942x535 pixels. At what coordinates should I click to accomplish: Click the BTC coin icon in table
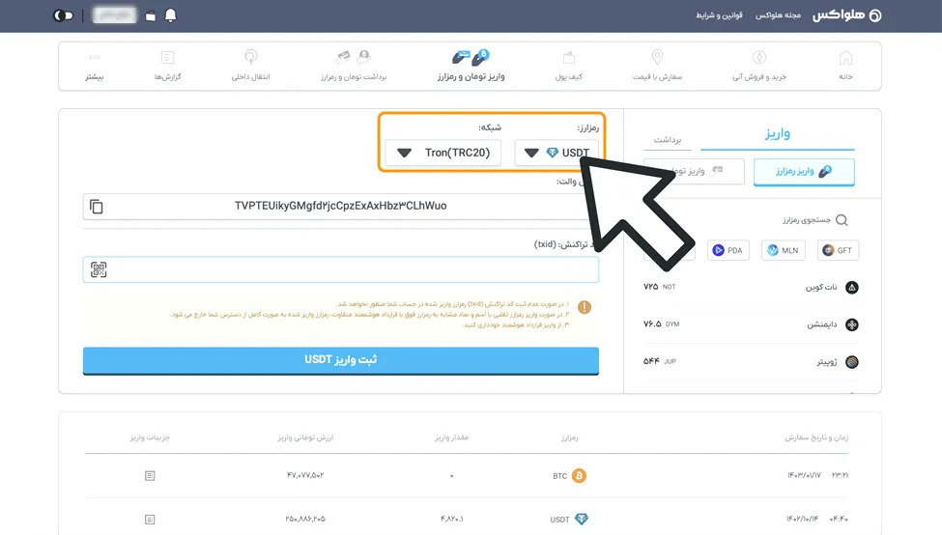(579, 476)
